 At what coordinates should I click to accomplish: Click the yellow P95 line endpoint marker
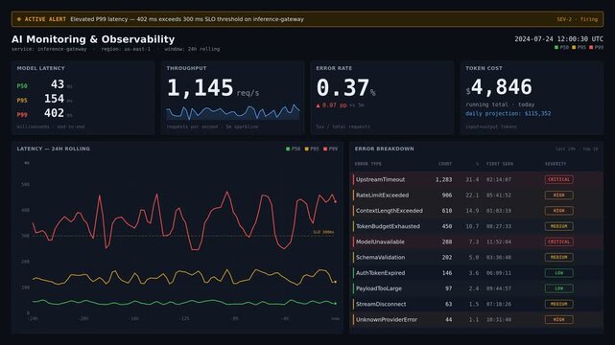click(x=335, y=282)
